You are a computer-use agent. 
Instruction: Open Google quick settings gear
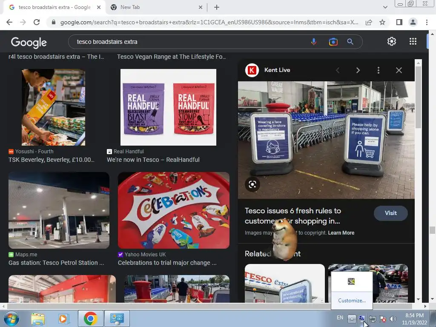click(392, 41)
